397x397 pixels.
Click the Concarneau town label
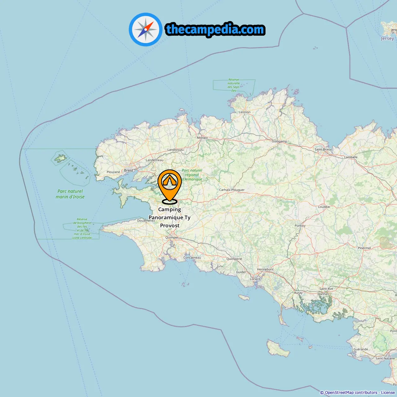coord(192,257)
